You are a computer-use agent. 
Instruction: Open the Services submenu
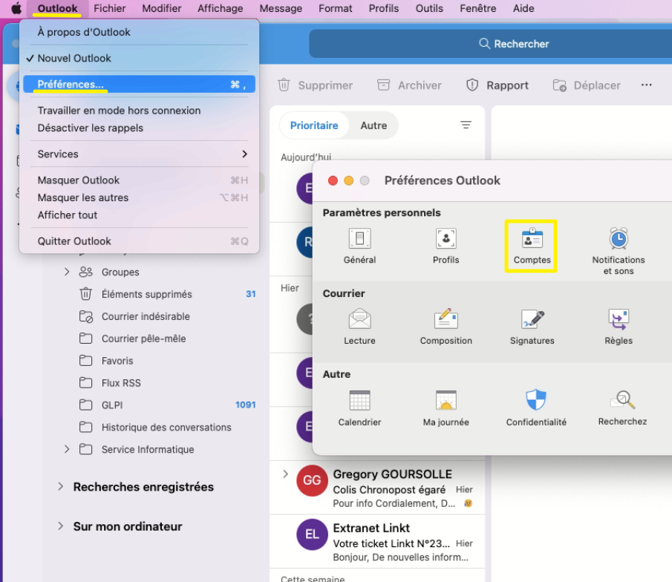pos(139,154)
